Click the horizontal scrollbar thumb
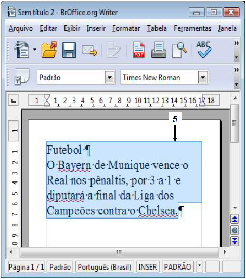 tap(119, 252)
